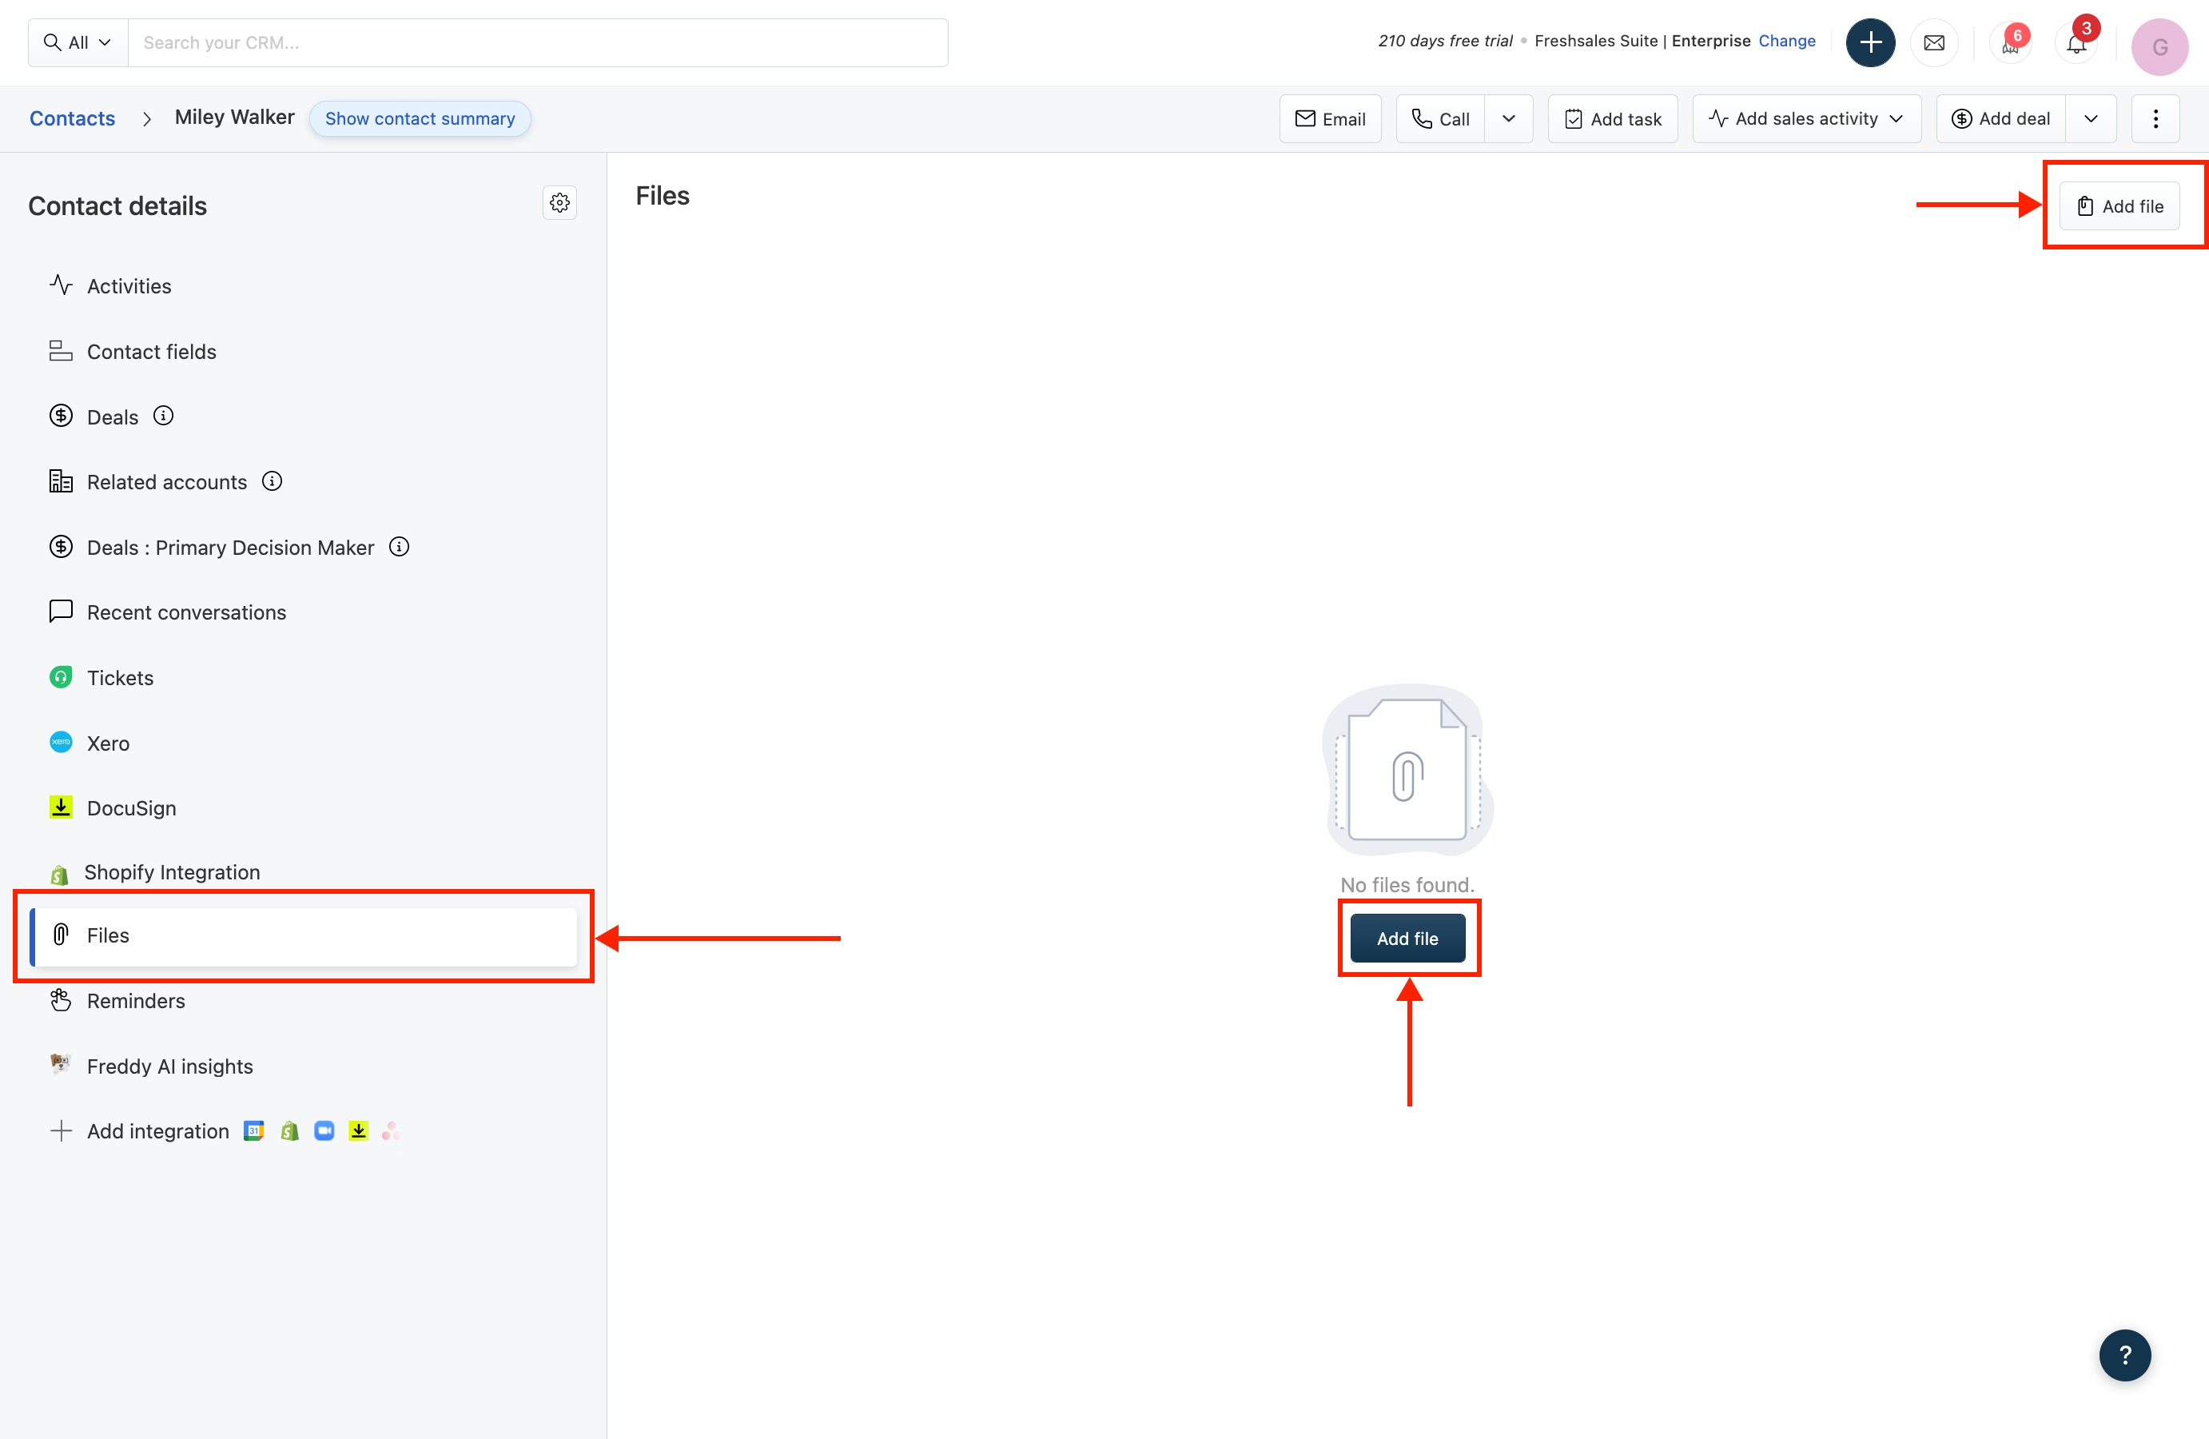Viewport: 2209px width, 1439px height.
Task: Open the updates icon with badge 6
Action: 2010,42
